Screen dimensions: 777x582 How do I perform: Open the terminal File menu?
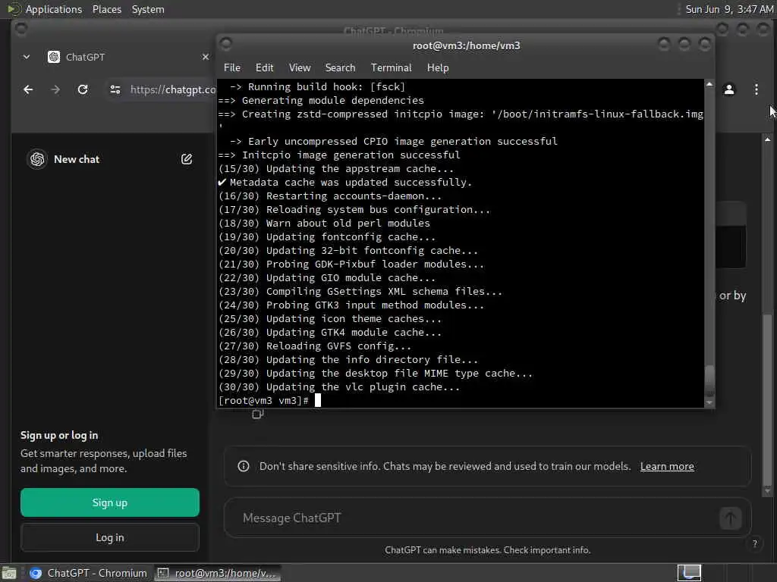pyautogui.click(x=232, y=67)
